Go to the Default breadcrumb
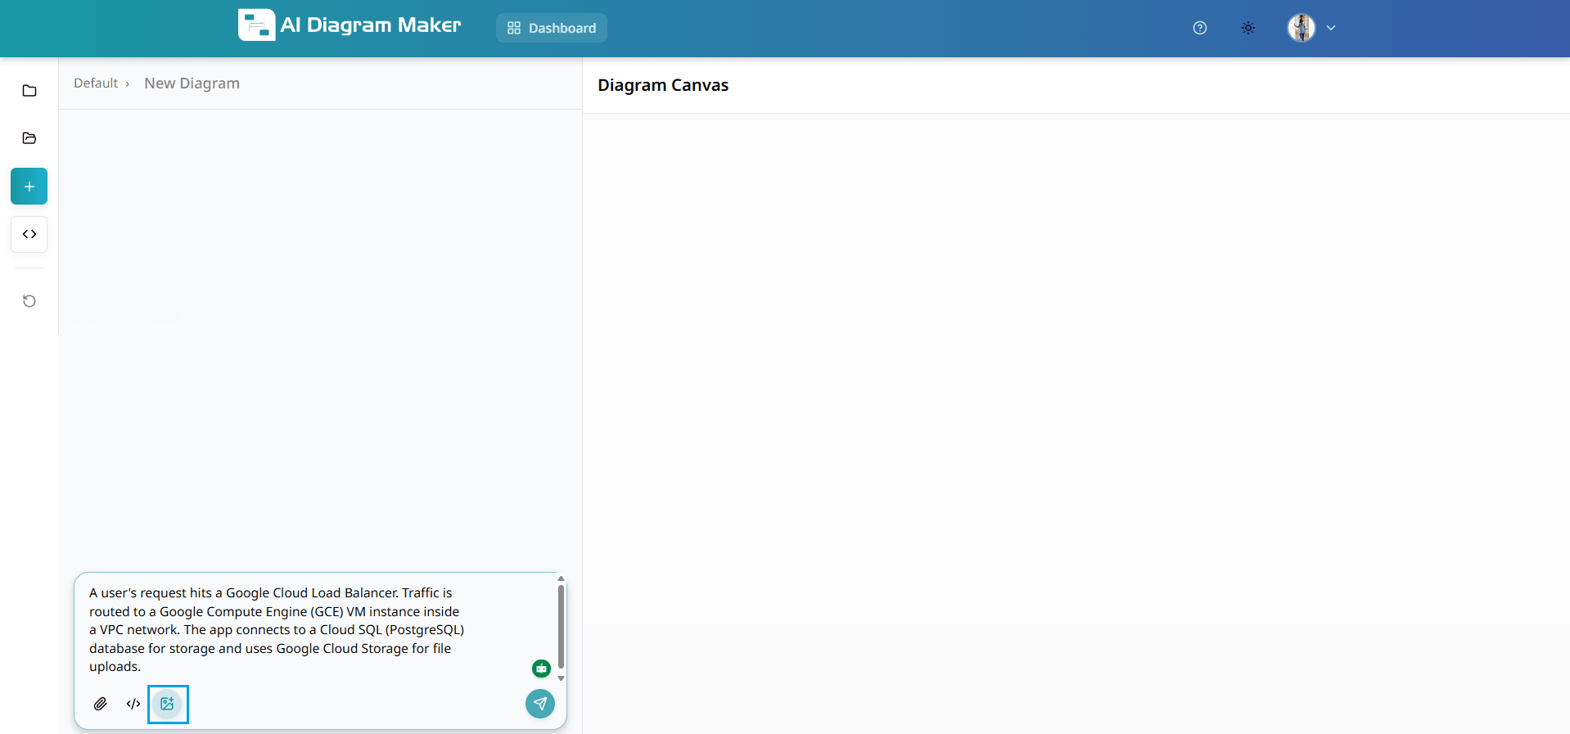Screen dimensions: 1570x734 click(x=96, y=83)
